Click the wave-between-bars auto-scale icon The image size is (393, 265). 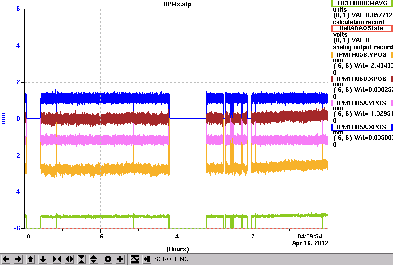coord(135,259)
